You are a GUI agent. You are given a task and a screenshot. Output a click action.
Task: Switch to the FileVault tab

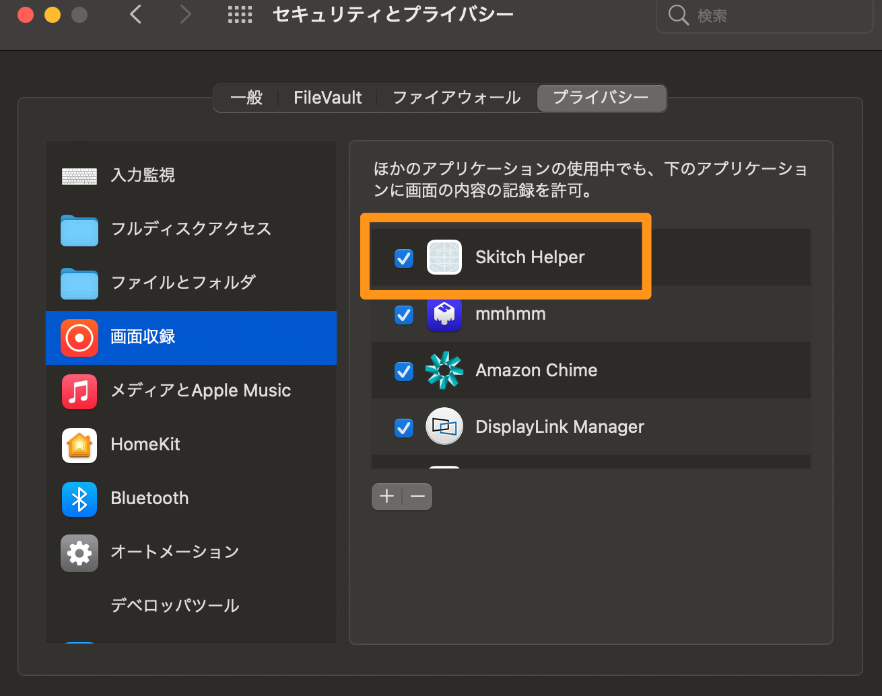tap(327, 98)
